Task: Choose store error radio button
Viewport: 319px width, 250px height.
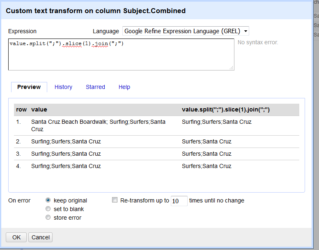Action: coord(48,218)
